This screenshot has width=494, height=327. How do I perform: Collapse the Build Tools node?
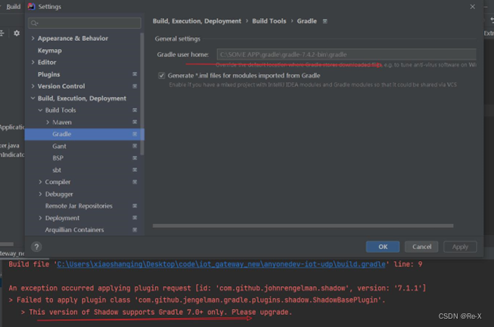point(40,110)
